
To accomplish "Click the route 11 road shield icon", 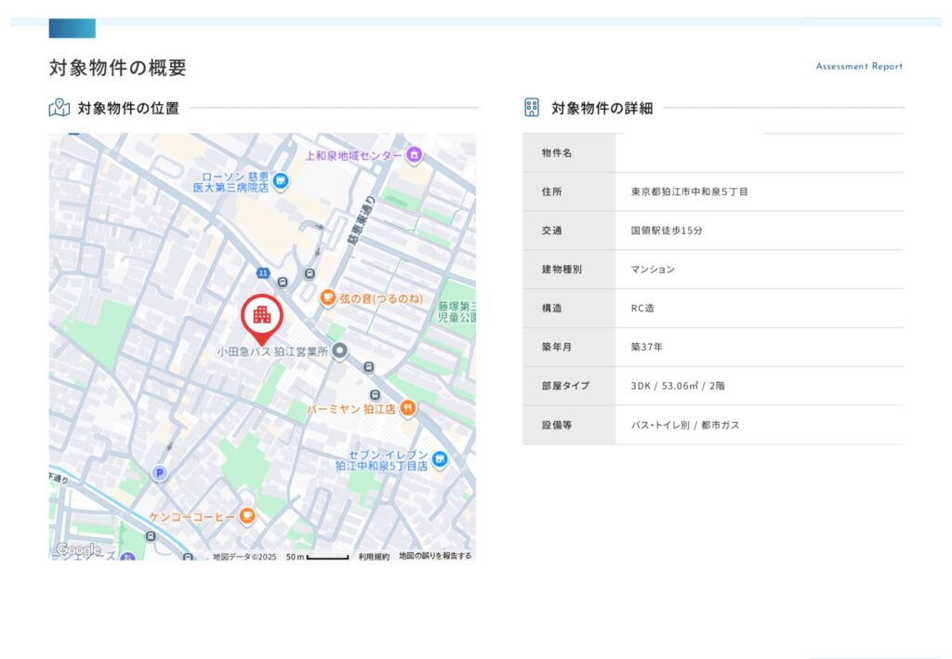I will point(264,271).
